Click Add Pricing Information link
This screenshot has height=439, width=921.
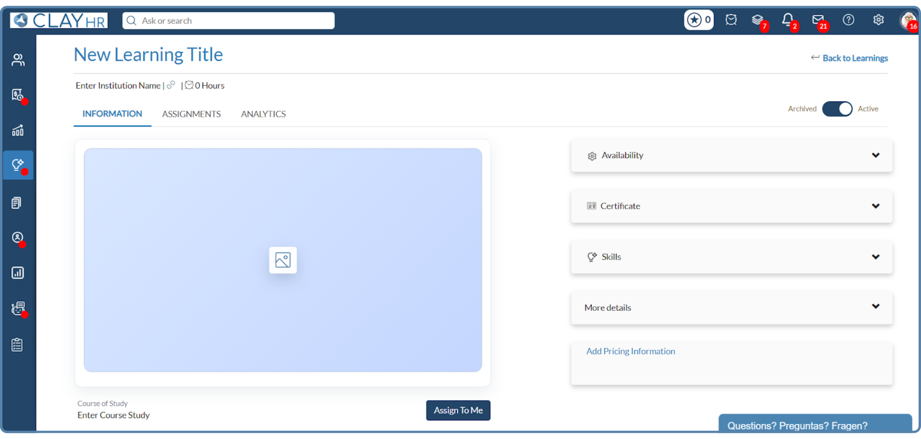(x=630, y=351)
